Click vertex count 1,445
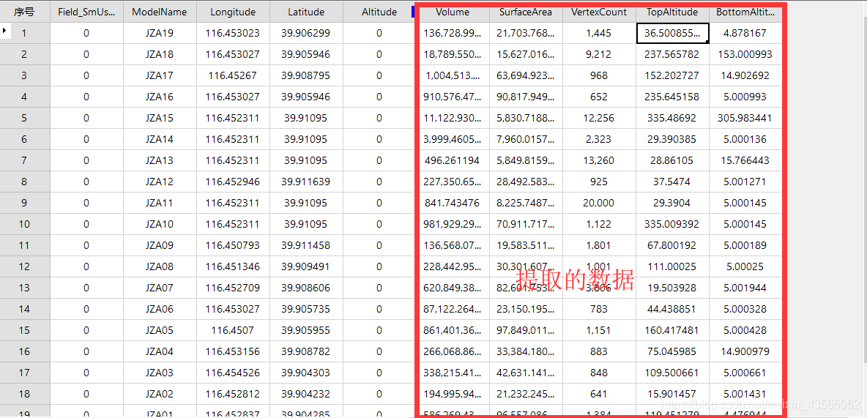867x418 pixels. tap(599, 33)
